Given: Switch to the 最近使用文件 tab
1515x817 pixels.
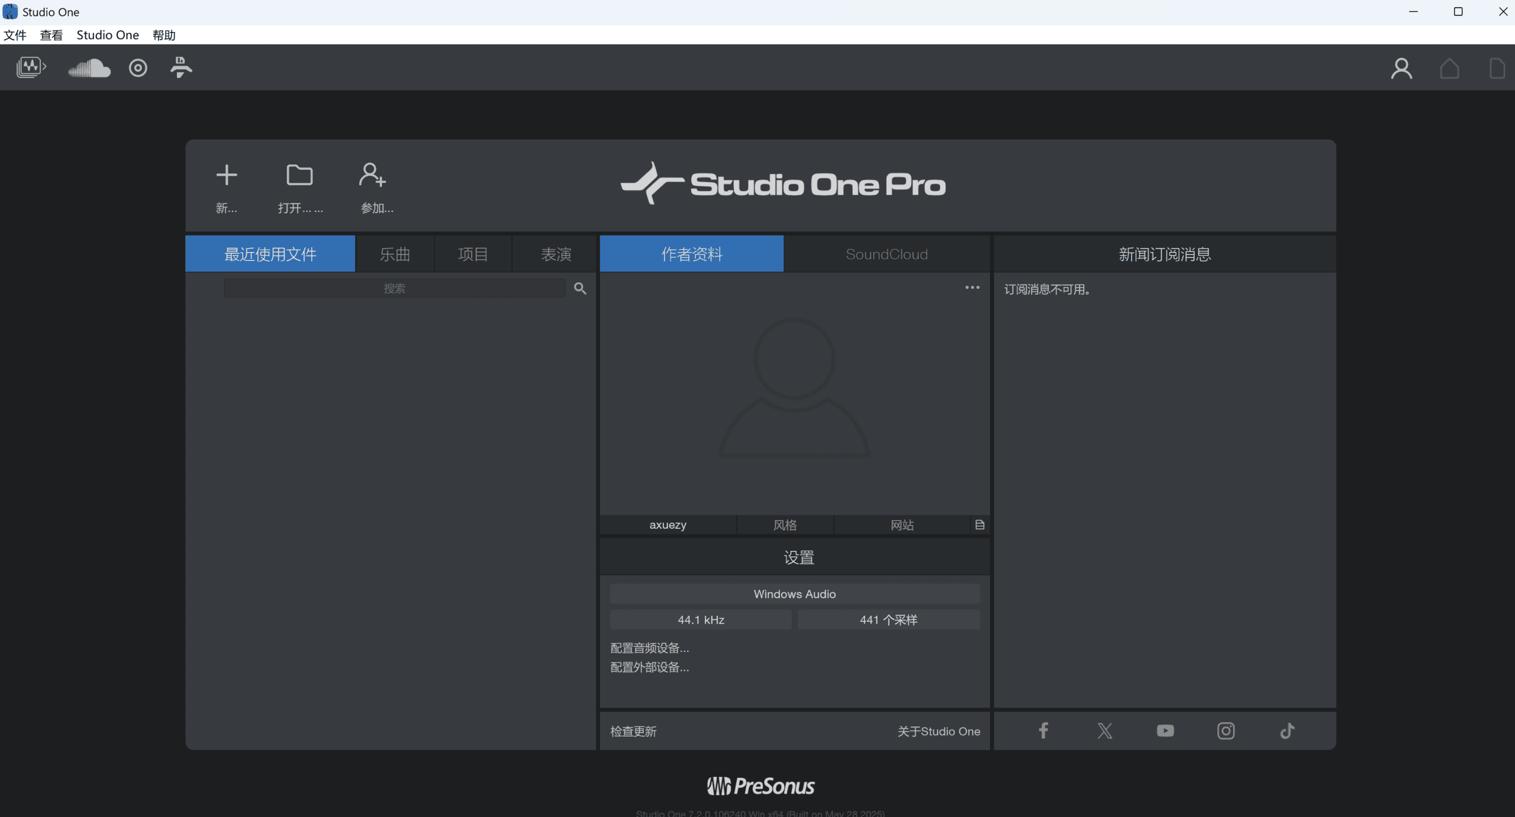Looking at the screenshot, I should 270,254.
